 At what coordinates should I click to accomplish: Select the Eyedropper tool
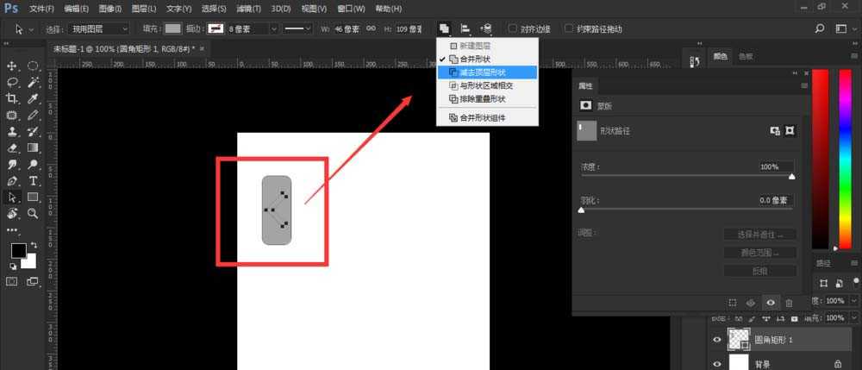click(x=33, y=99)
